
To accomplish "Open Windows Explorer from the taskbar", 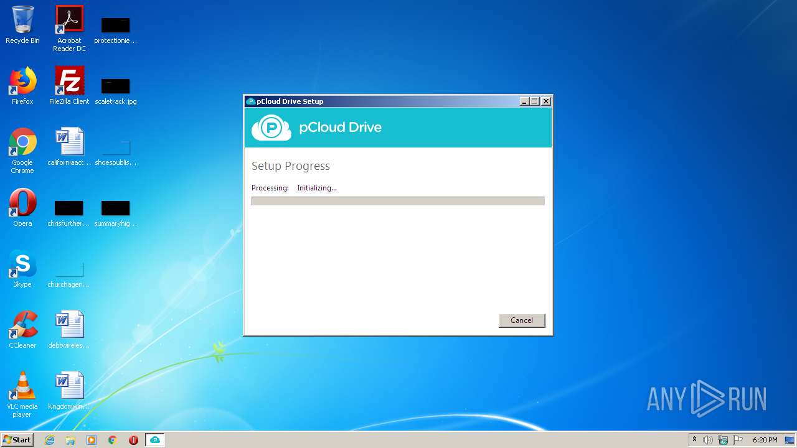I will (x=70, y=440).
